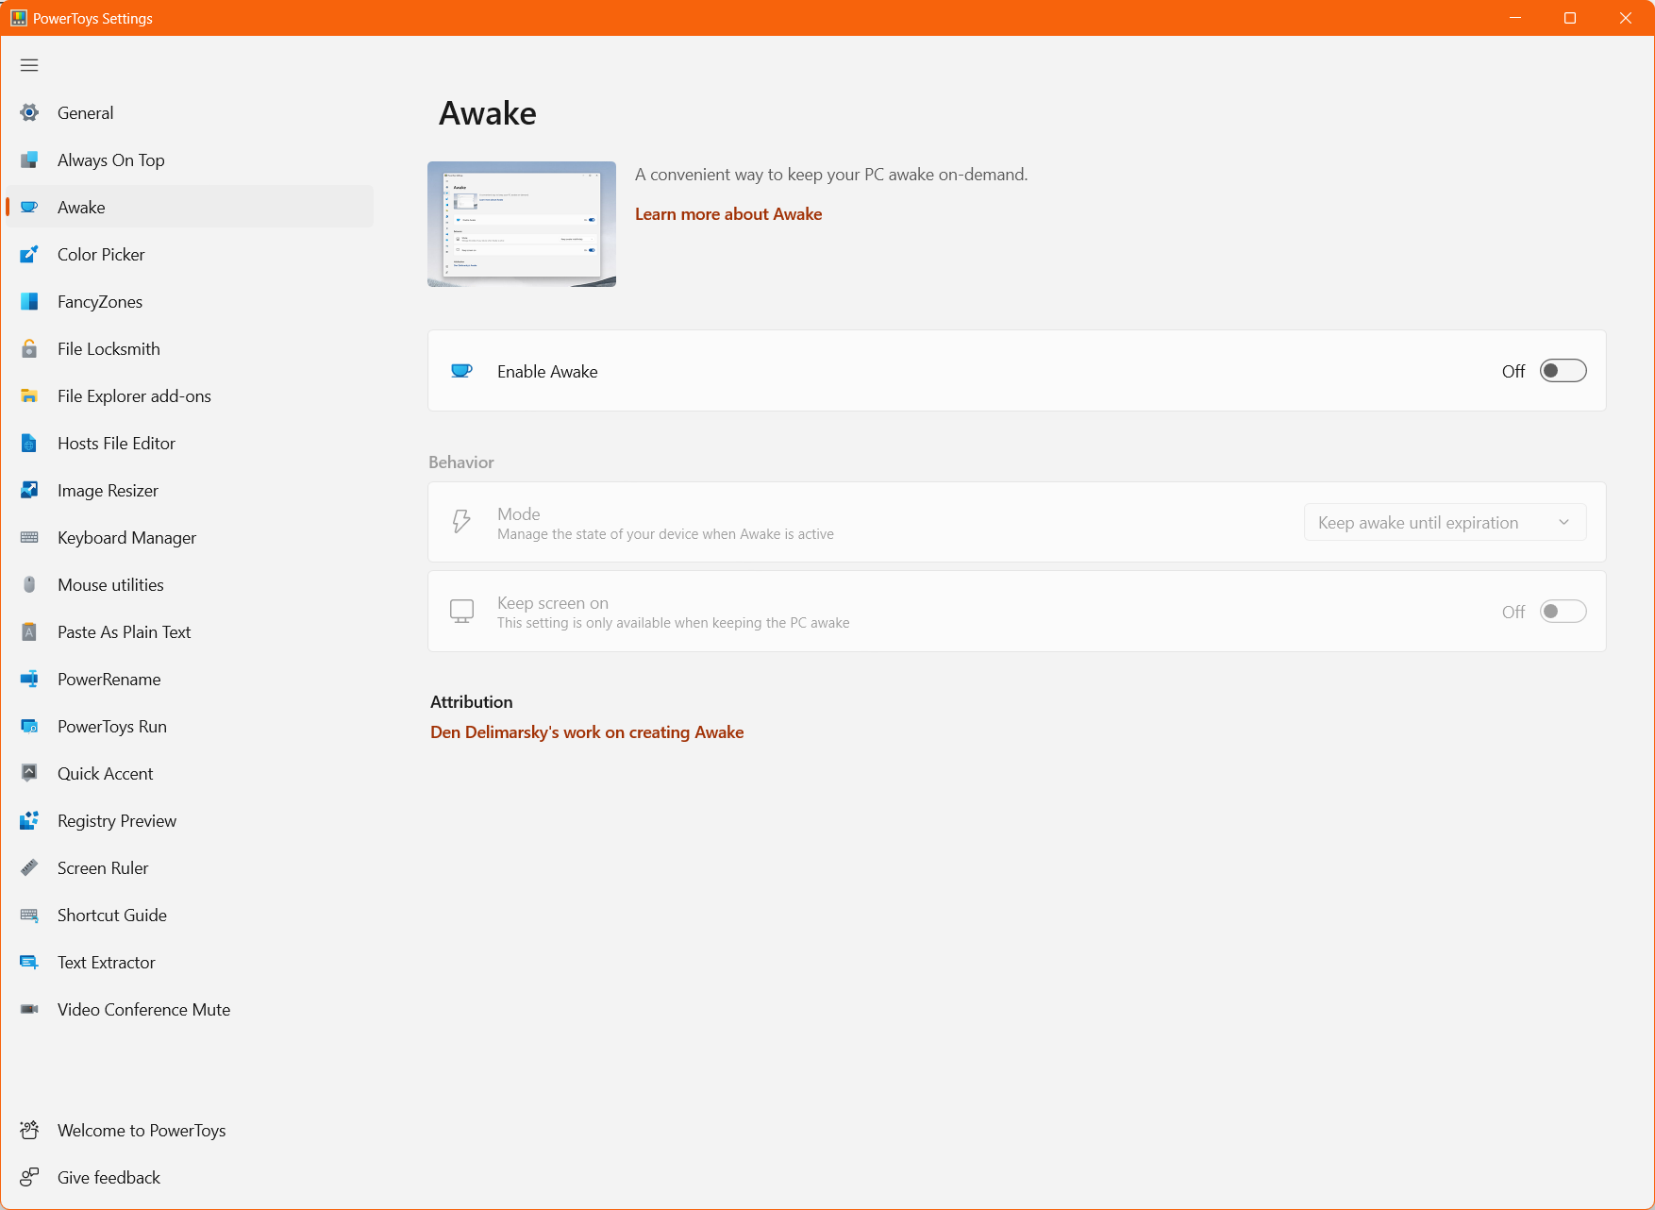Select the PowerToys Run icon
The image size is (1655, 1210).
(x=29, y=726)
